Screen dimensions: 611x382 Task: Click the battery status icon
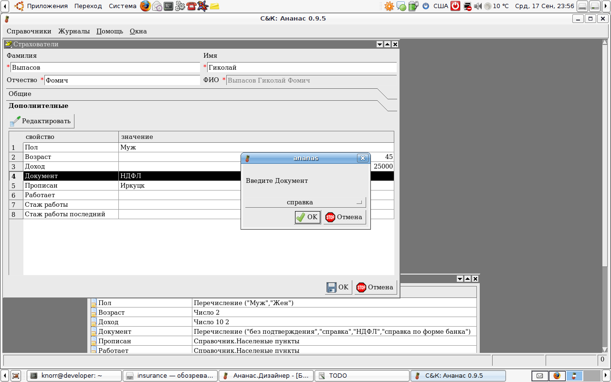click(413, 6)
